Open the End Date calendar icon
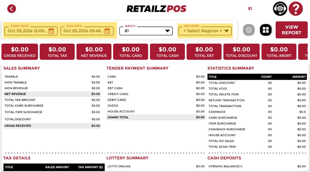Viewport: 310px width, 172px height. coord(107,31)
